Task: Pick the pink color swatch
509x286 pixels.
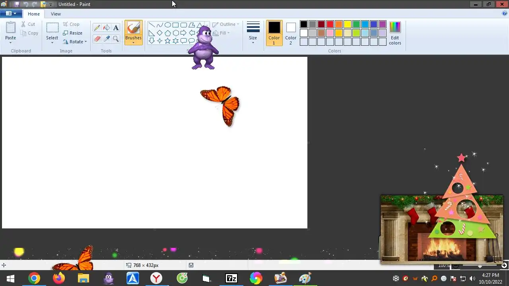Action: pos(330,33)
